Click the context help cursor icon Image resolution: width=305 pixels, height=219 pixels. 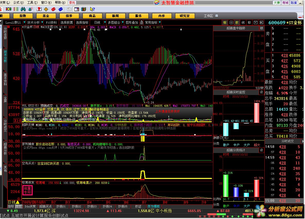92,9
